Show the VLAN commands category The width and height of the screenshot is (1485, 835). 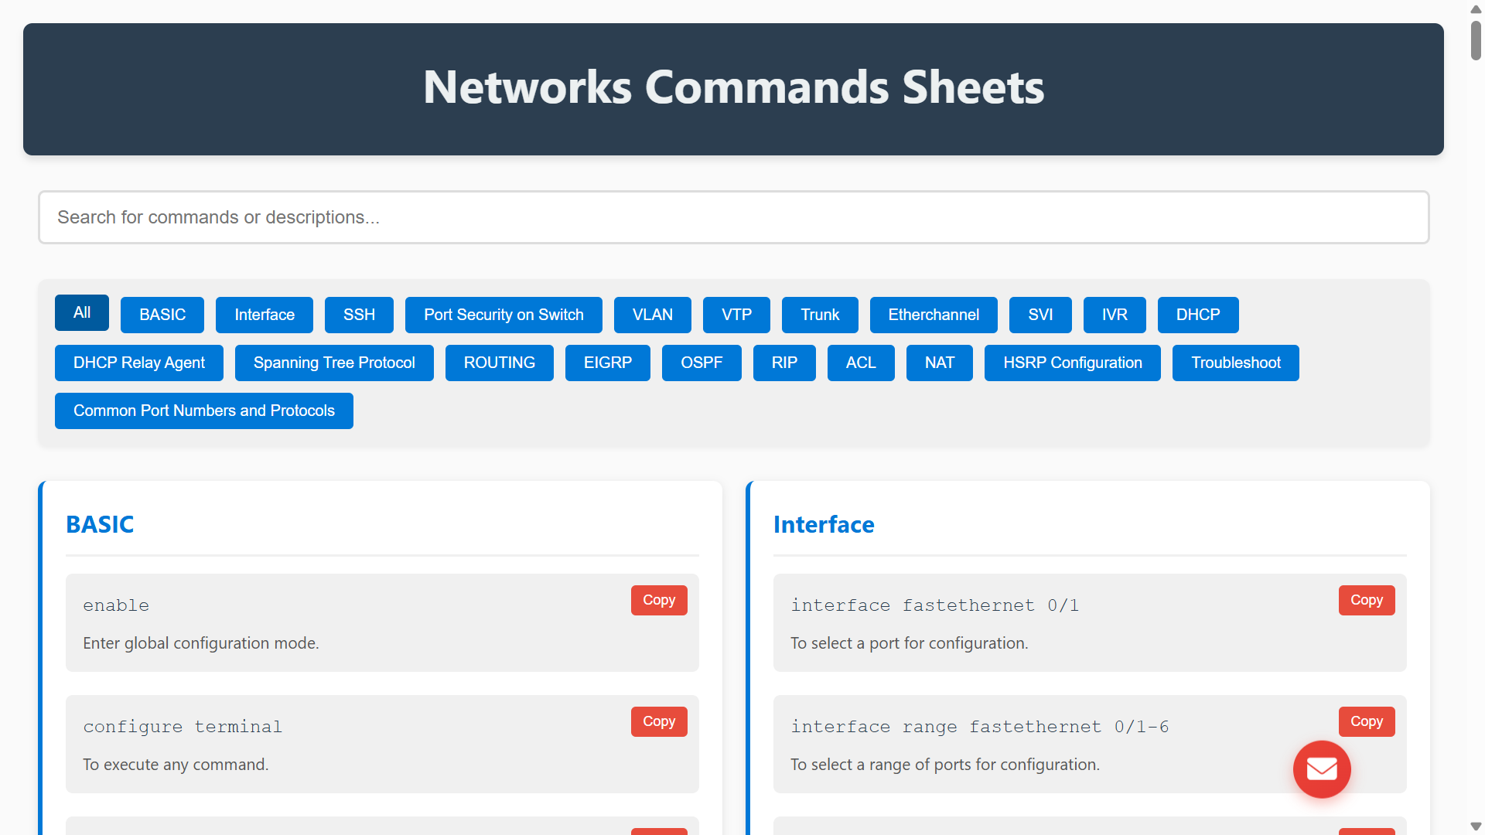click(652, 315)
